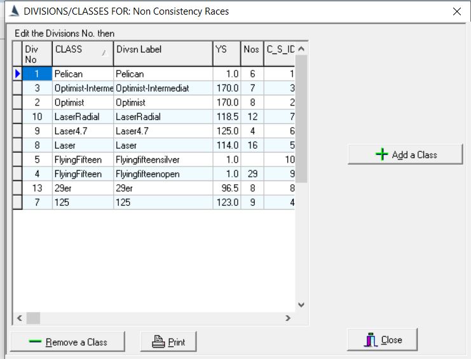Viewport: 471px width, 359px height.
Task: Click the Flyingfifteensilver division label cell
Action: tap(163, 159)
